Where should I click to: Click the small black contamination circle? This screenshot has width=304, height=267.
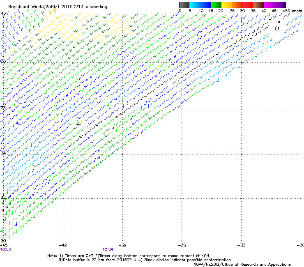[x=279, y=22]
